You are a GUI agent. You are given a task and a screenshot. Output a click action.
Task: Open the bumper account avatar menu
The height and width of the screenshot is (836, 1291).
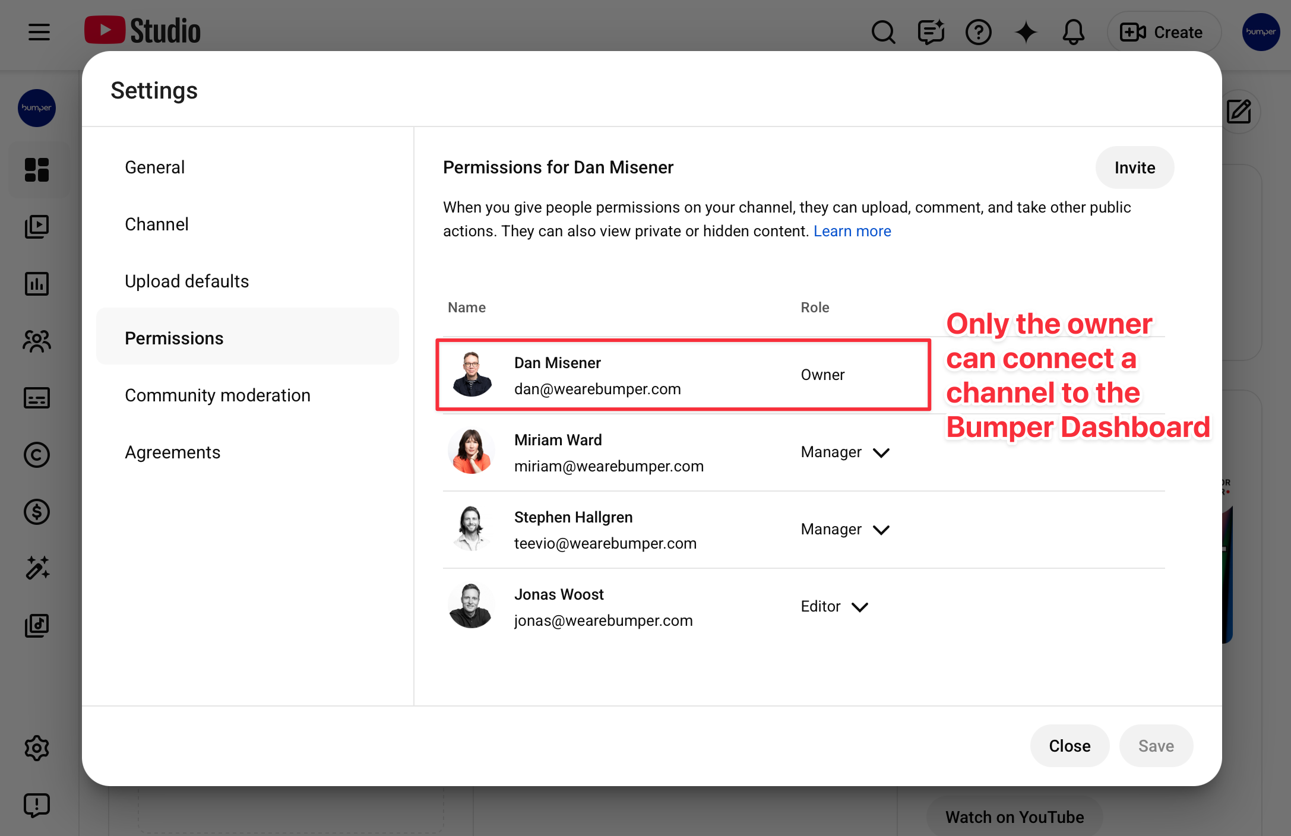click(1260, 32)
